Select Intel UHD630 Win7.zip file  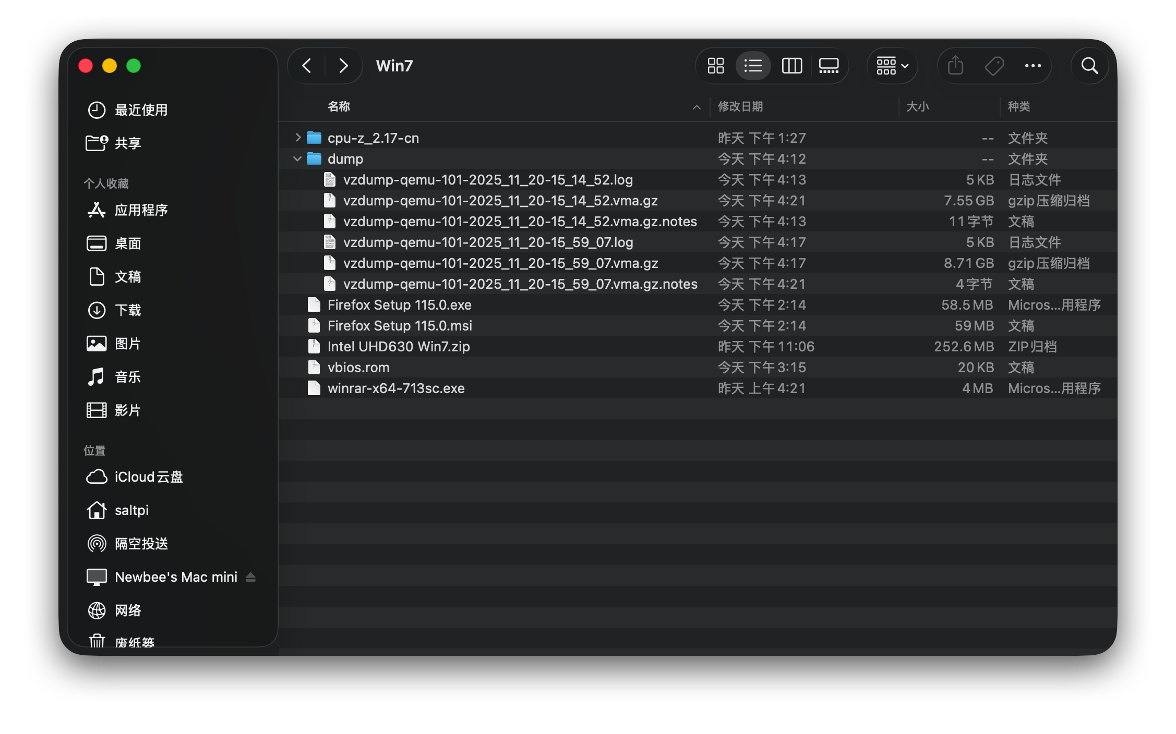click(x=398, y=347)
